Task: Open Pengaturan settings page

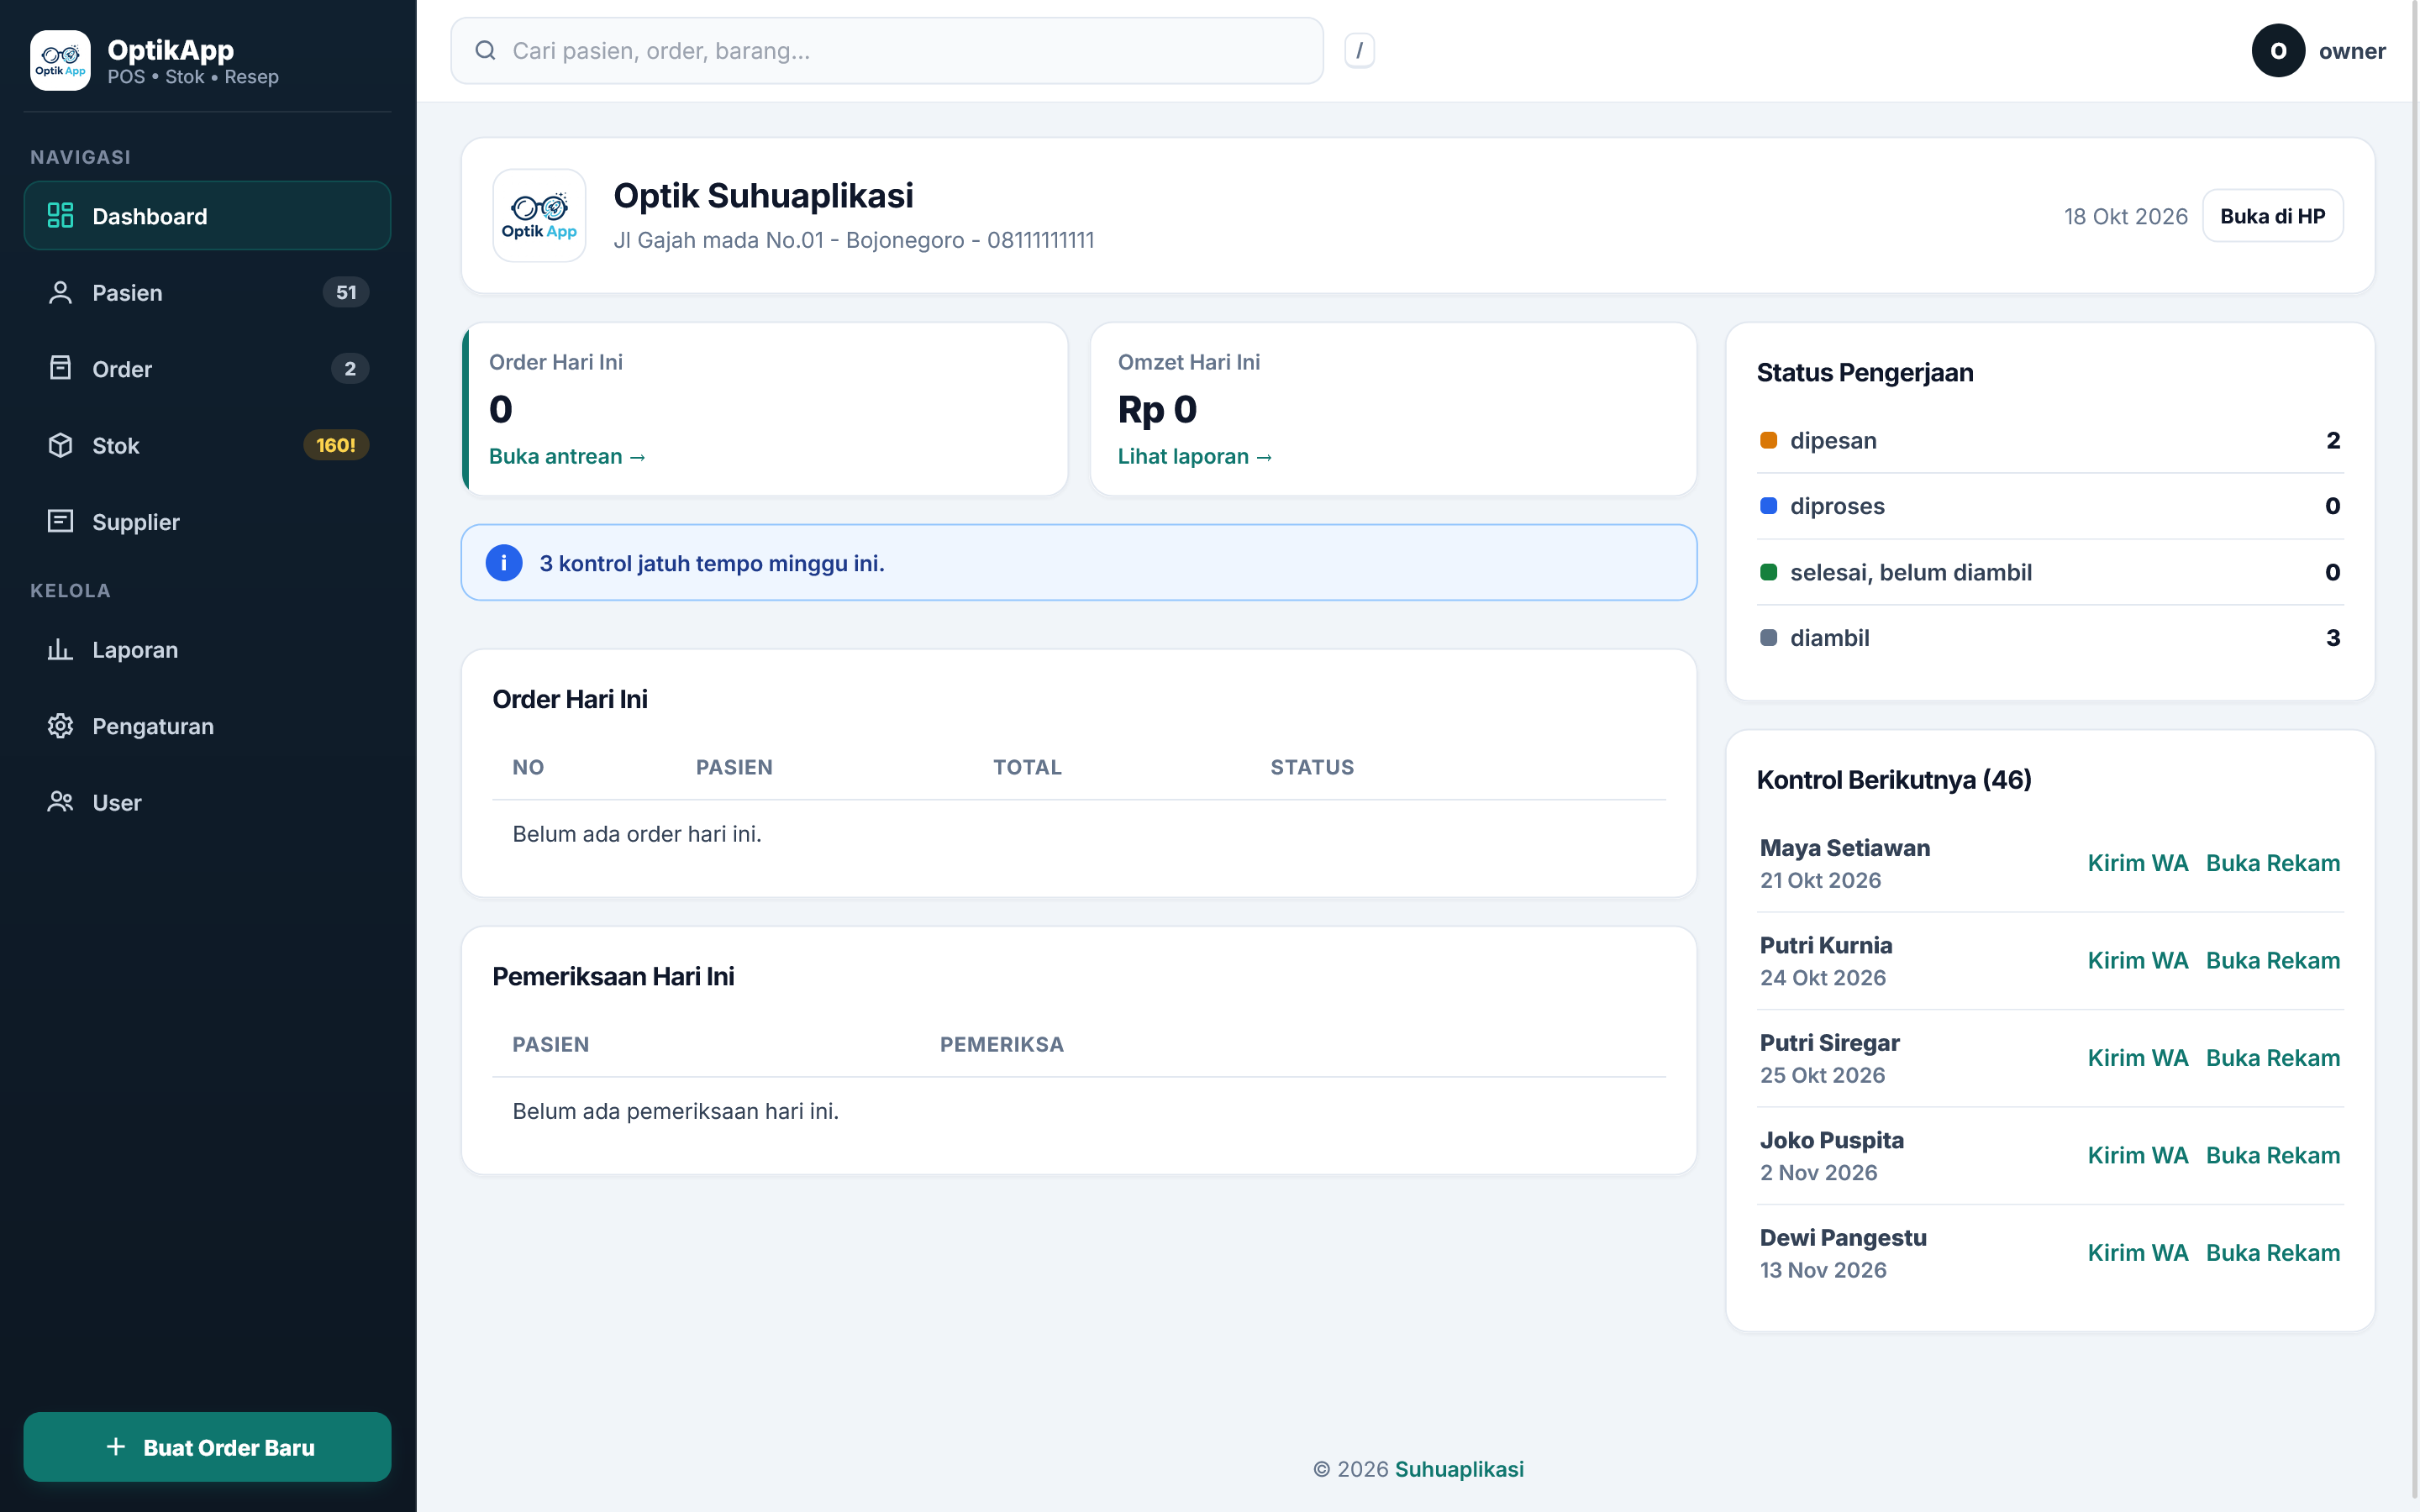Action: [x=207, y=725]
